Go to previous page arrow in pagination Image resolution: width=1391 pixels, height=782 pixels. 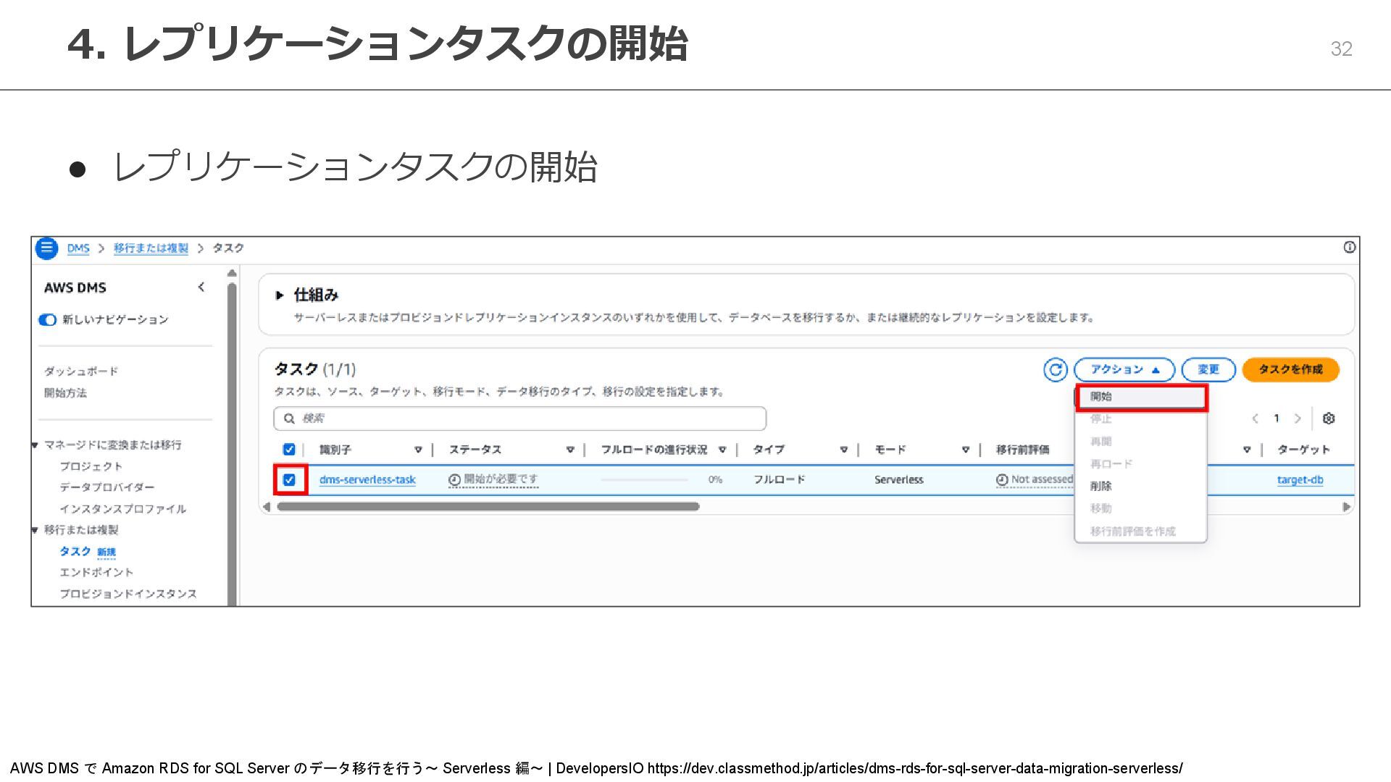click(x=1256, y=419)
